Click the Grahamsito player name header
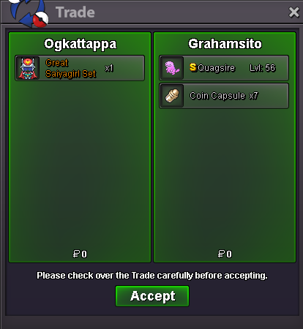 (225, 44)
